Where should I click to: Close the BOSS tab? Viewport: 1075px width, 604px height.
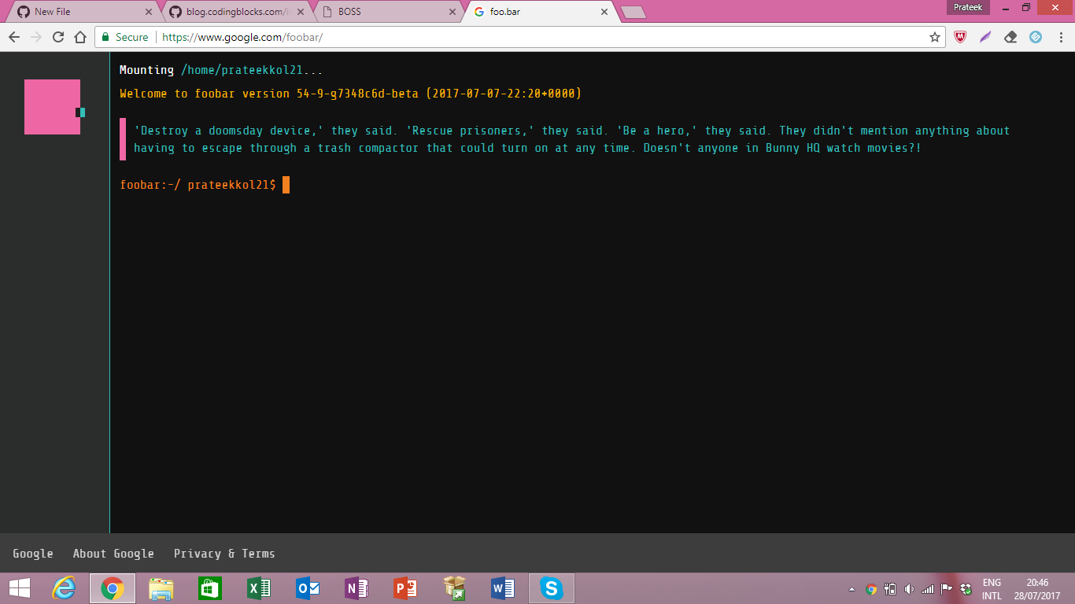pyautogui.click(x=453, y=12)
